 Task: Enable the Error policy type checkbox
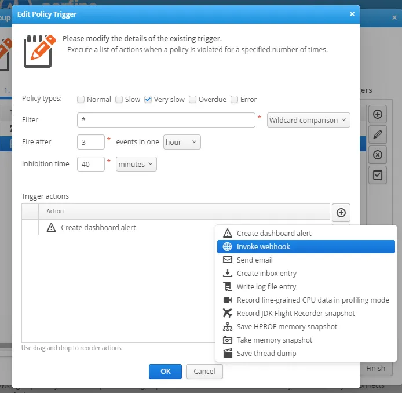point(235,99)
